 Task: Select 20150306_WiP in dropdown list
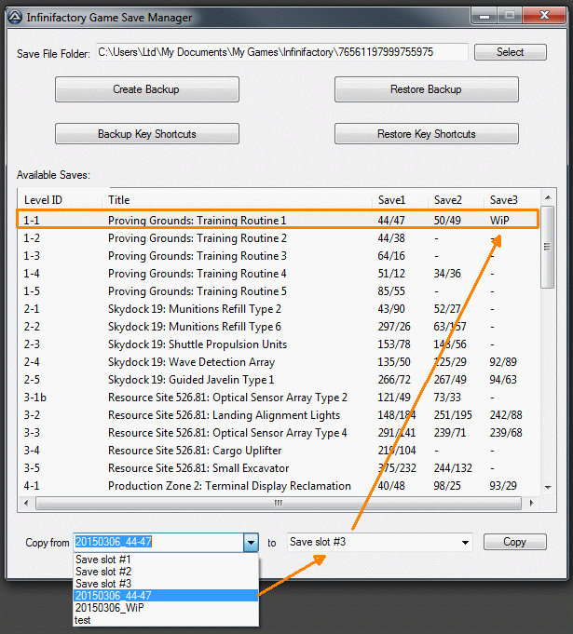click(166, 608)
